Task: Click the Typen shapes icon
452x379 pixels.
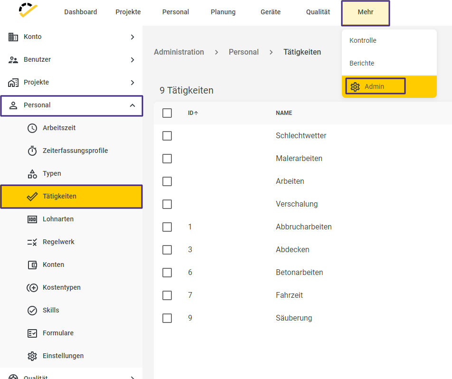Action: [32, 174]
